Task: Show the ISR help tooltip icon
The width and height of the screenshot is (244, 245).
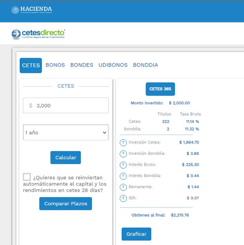Action: [x=123, y=198]
